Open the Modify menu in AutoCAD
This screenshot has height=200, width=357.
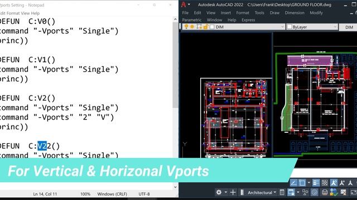click(x=316, y=13)
